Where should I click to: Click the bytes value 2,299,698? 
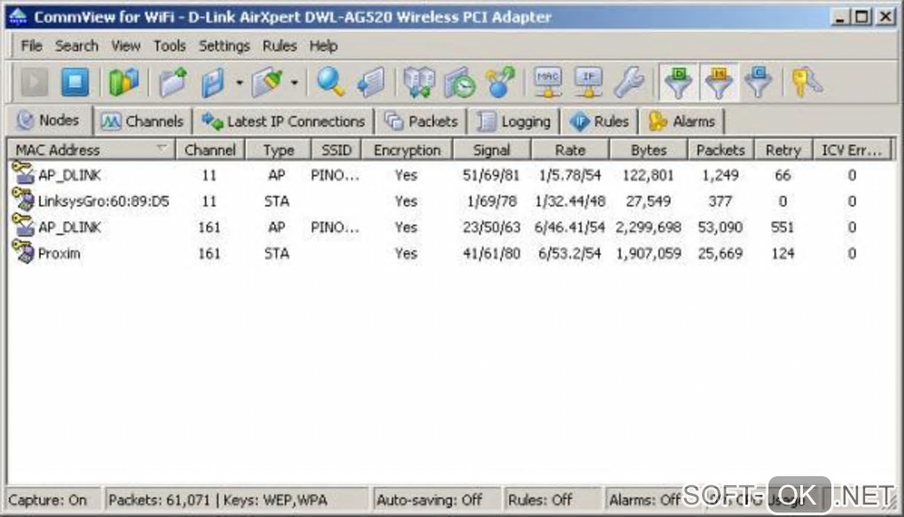pyautogui.click(x=648, y=227)
